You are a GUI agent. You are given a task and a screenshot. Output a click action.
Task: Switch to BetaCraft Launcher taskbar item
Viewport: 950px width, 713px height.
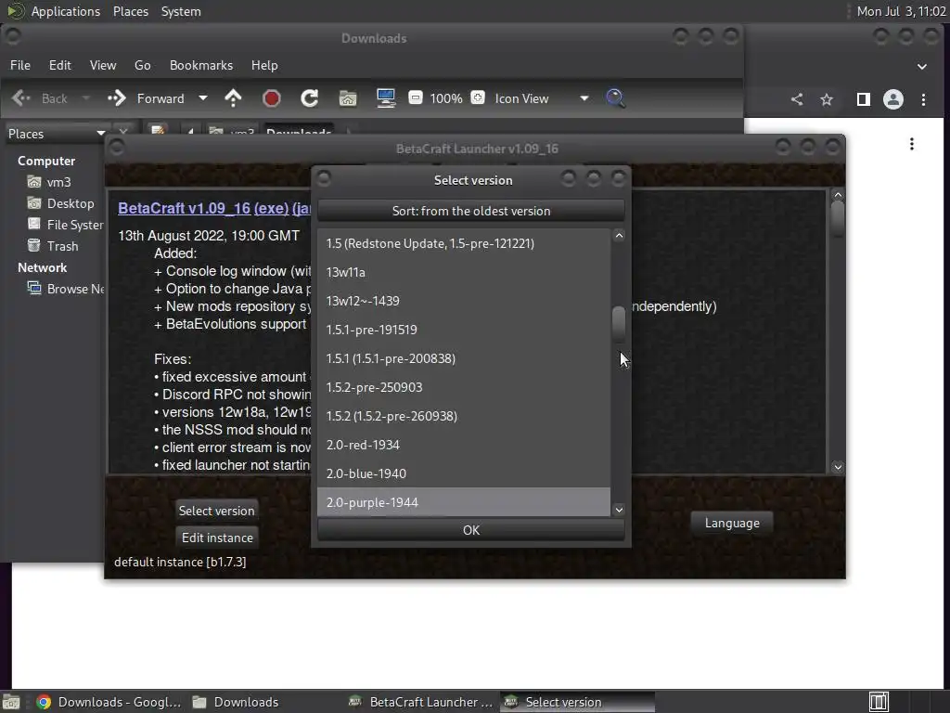click(422, 702)
